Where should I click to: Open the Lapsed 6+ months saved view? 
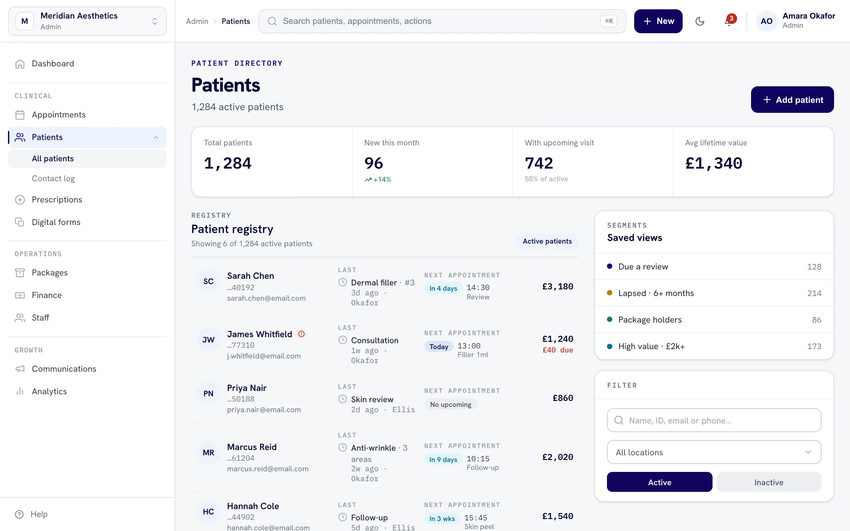point(714,293)
